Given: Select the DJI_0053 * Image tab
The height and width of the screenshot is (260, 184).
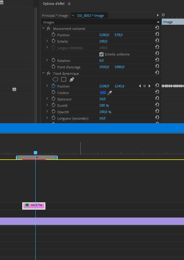Looking at the screenshot, I should point(90,16).
